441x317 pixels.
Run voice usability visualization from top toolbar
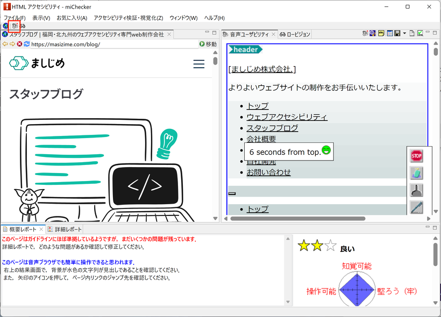point(15,26)
